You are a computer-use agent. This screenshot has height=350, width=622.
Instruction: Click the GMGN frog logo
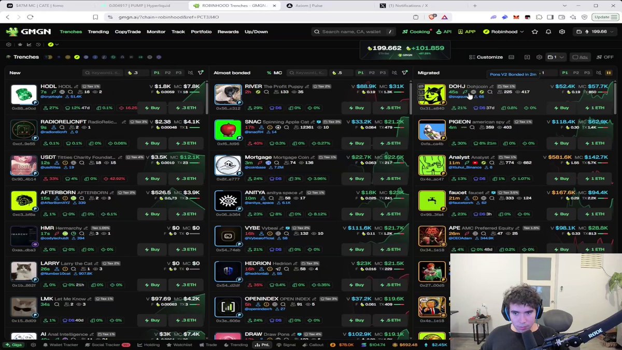(x=12, y=32)
